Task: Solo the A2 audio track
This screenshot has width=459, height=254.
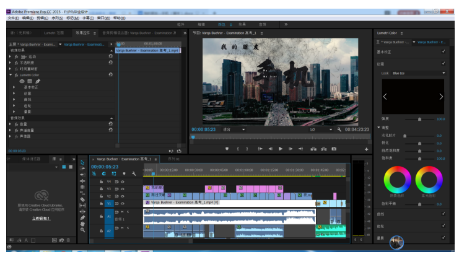Action: tap(128, 228)
